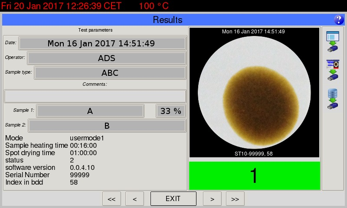347x208 pixels.
Task: Click the green result box showing 1
Action: coord(255,175)
